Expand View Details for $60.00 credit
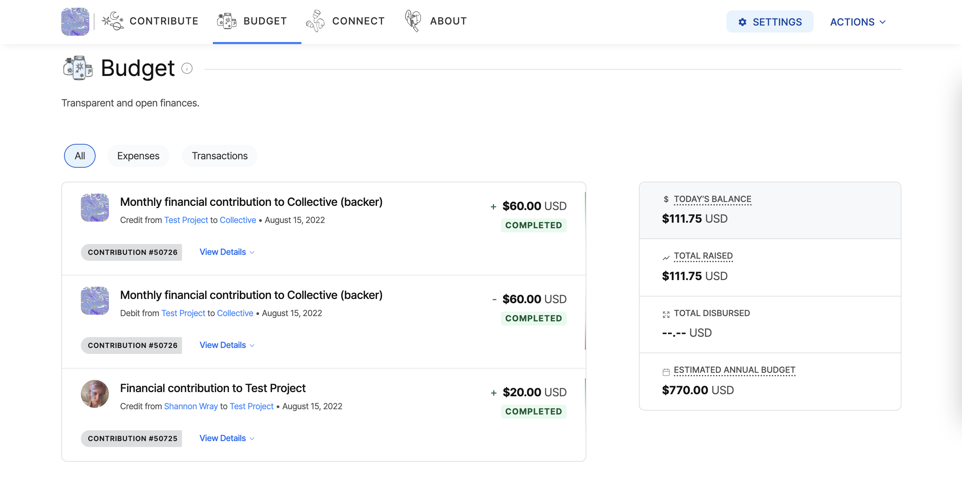 227,252
